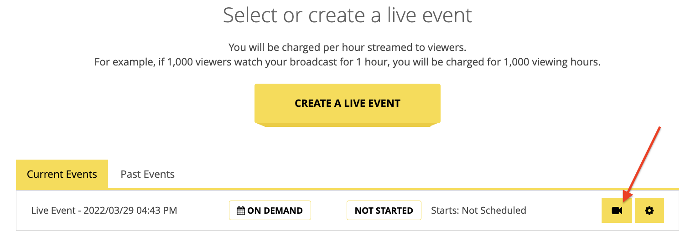Select the Current Events tab
Image resolution: width=696 pixels, height=231 pixels.
pos(62,174)
